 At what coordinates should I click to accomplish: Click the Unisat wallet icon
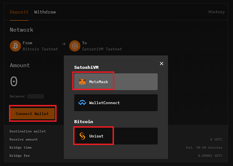pyautogui.click(x=82, y=136)
